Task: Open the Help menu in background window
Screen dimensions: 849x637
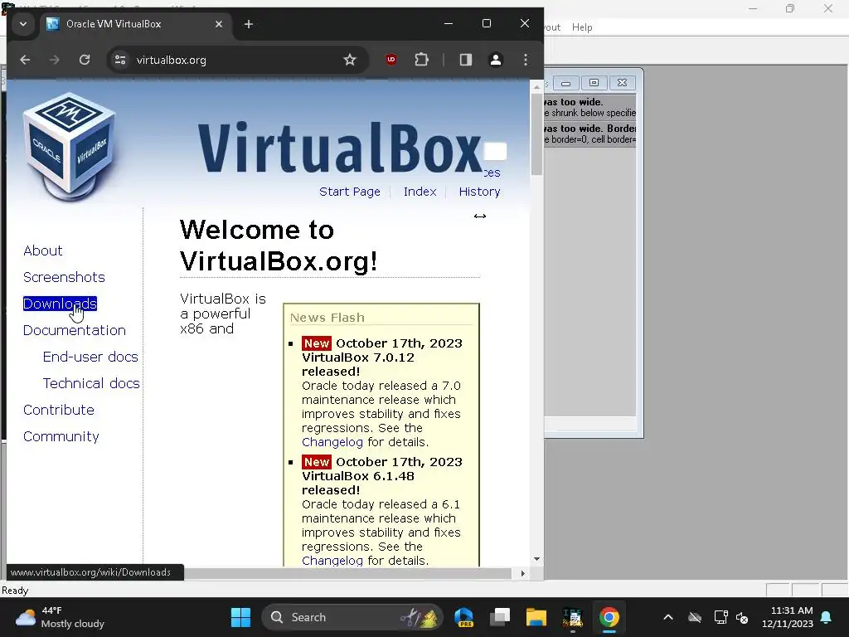Action: click(582, 27)
